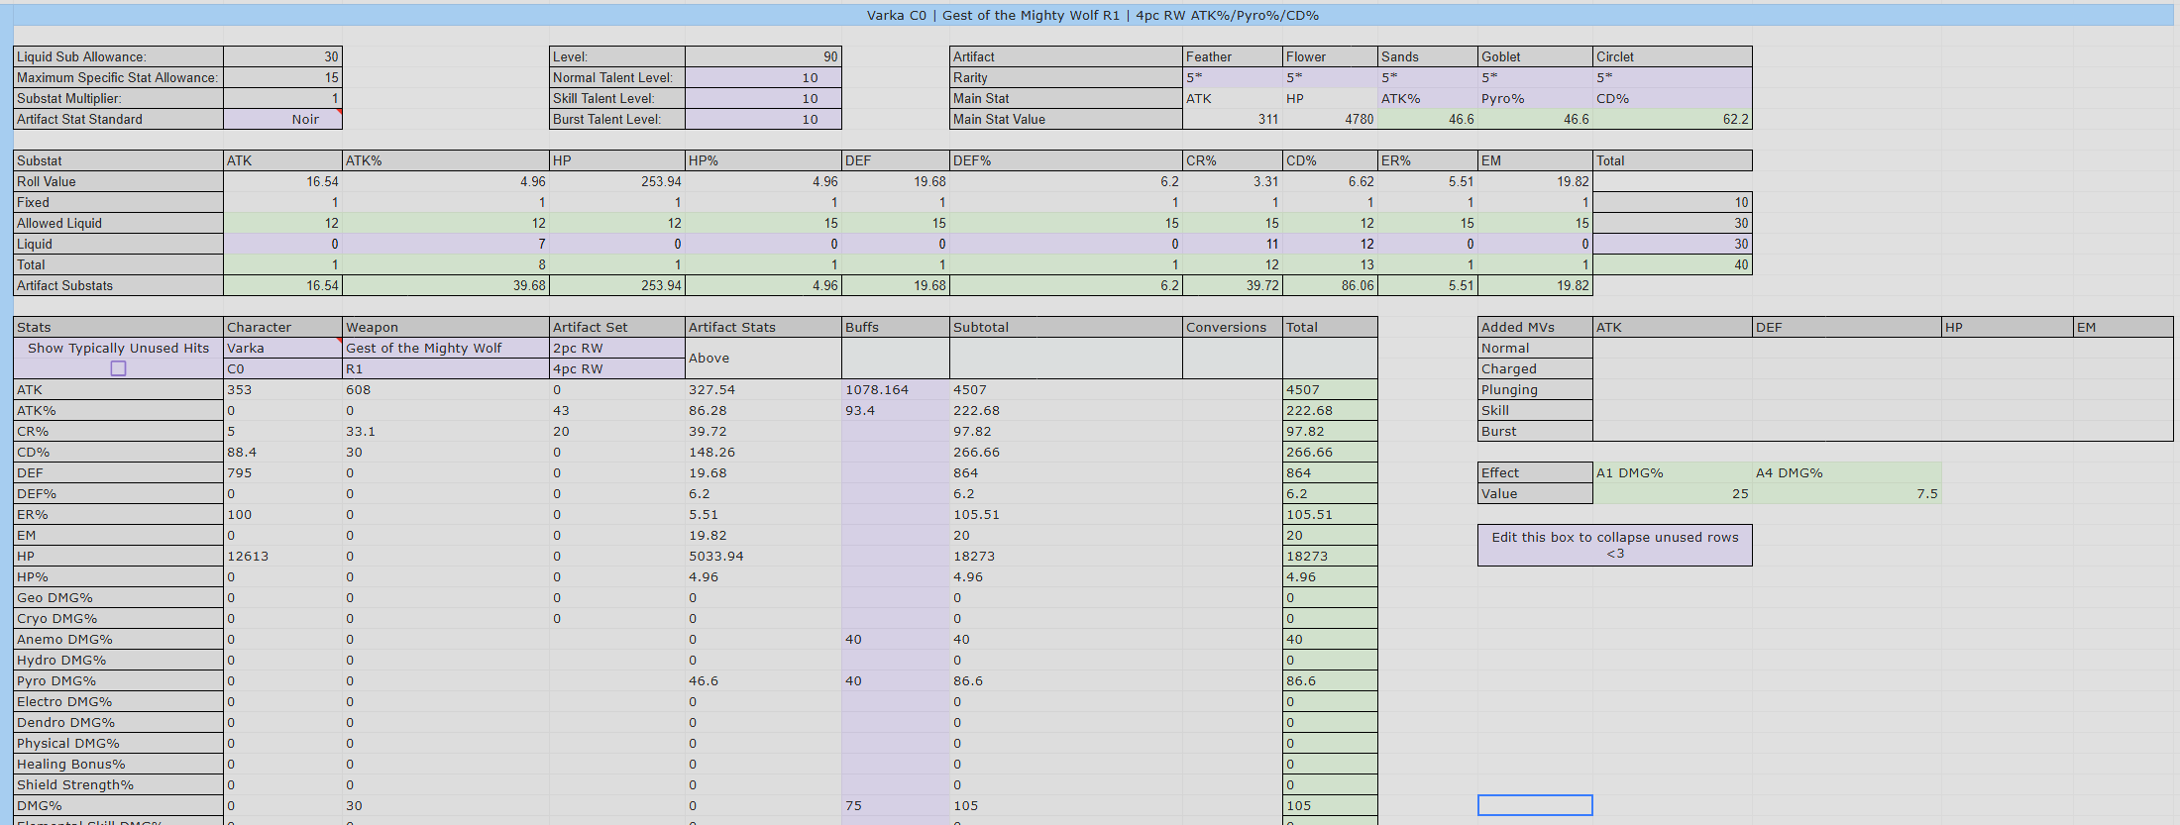Viewport: 2180px width, 825px height.
Task: Edit the Liquid rolls cell under ATK%
Action: click(x=446, y=244)
